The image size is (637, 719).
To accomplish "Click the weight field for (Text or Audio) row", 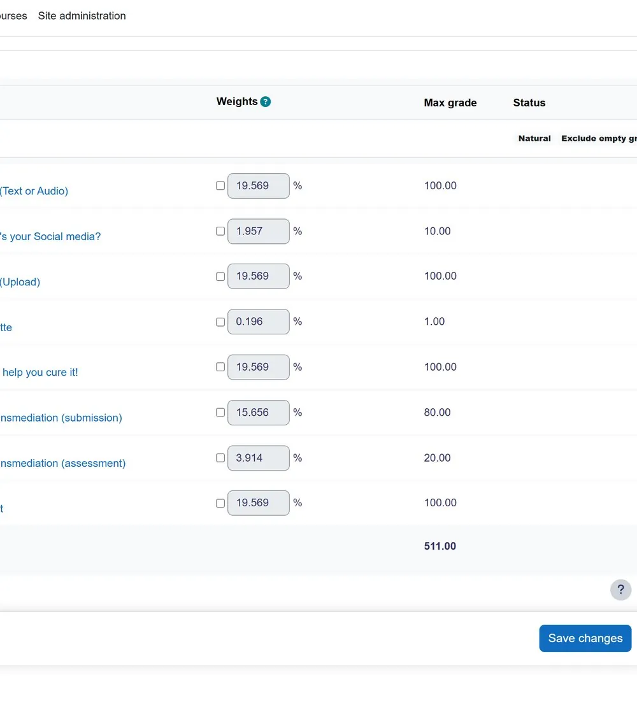I will click(258, 186).
